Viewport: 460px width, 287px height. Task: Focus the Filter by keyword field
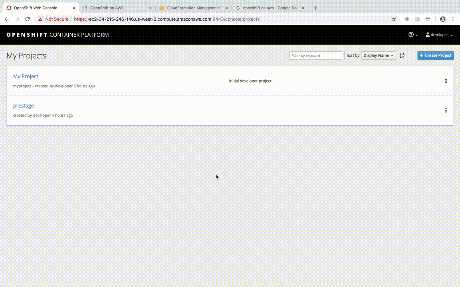pos(315,55)
